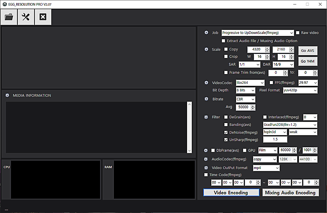Open the FPS 29.97 dropdown
The height and width of the screenshot is (213, 327).
tap(308, 83)
